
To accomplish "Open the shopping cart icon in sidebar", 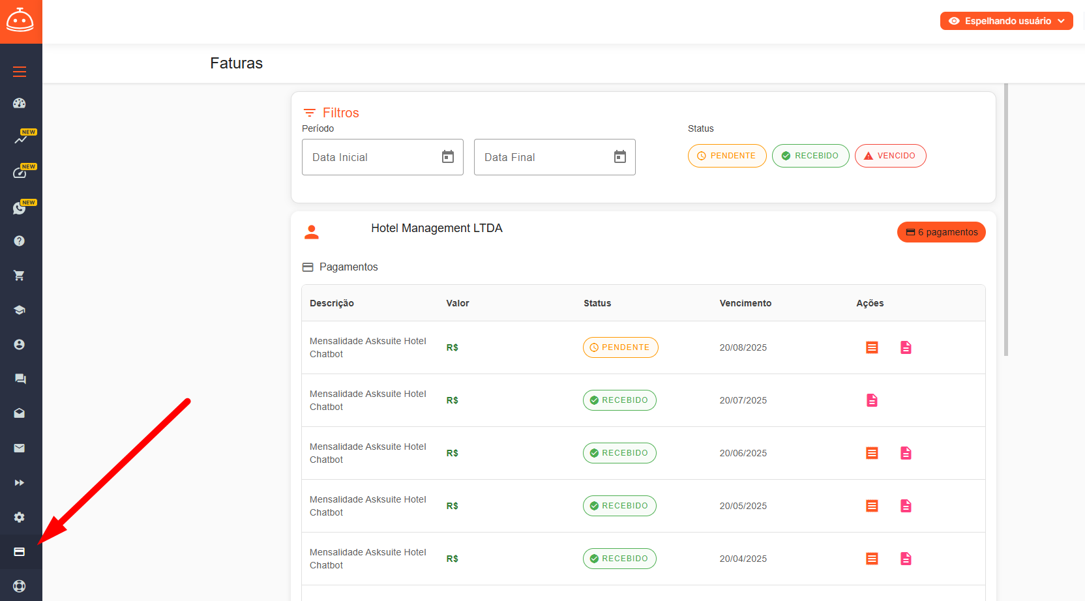I will point(20,276).
